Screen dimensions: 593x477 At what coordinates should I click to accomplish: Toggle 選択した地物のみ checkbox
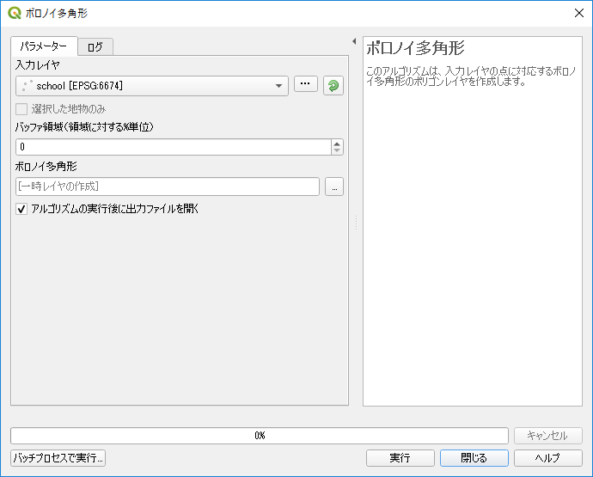point(21,109)
